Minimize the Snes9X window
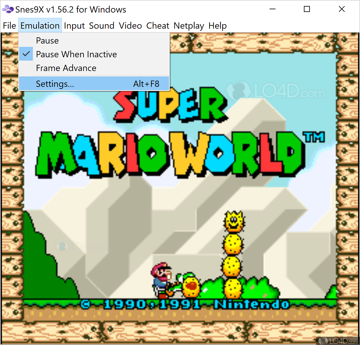360x345 pixels. (273, 9)
